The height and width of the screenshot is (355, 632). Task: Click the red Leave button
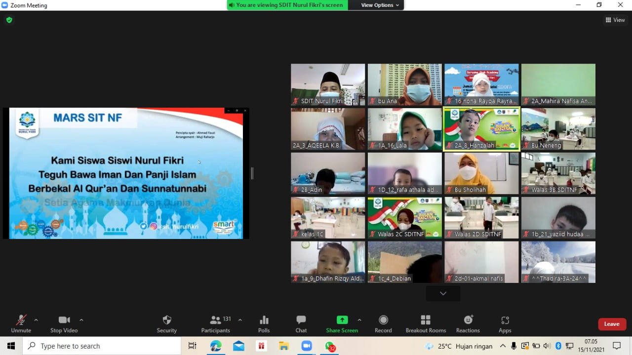click(612, 324)
